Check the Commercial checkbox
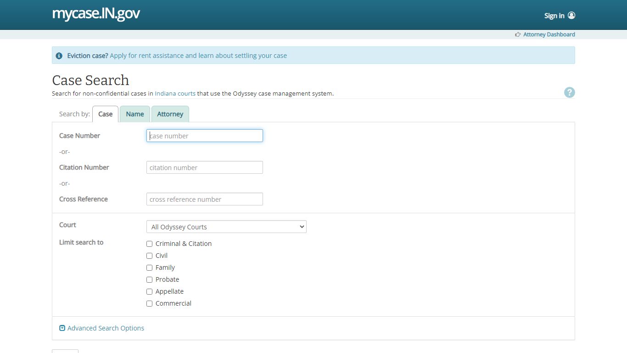This screenshot has height=353, width=627. (149, 303)
